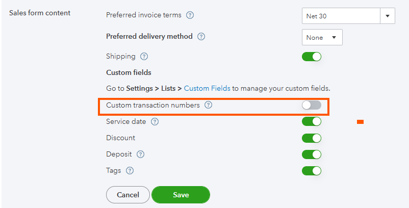Open the Shipping help tooltip icon

click(x=144, y=57)
